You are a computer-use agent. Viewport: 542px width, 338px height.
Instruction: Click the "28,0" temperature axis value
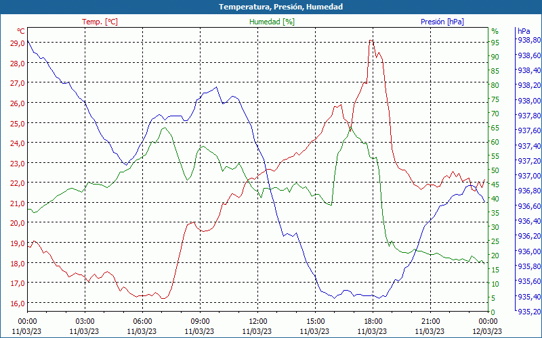click(19, 63)
